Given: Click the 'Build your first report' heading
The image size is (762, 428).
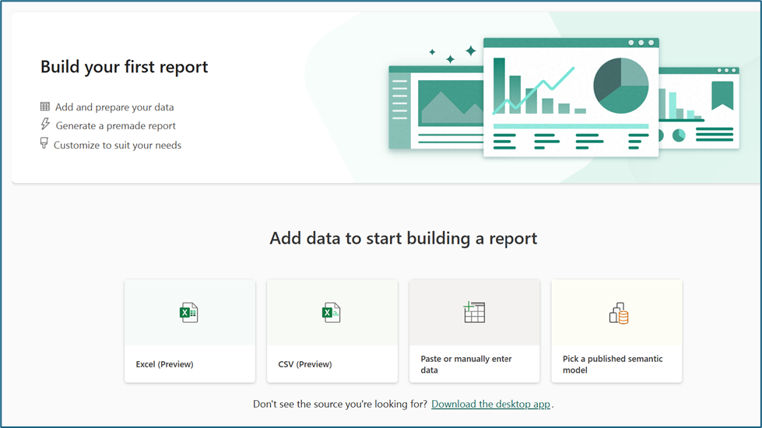Looking at the screenshot, I should pyautogui.click(x=124, y=67).
